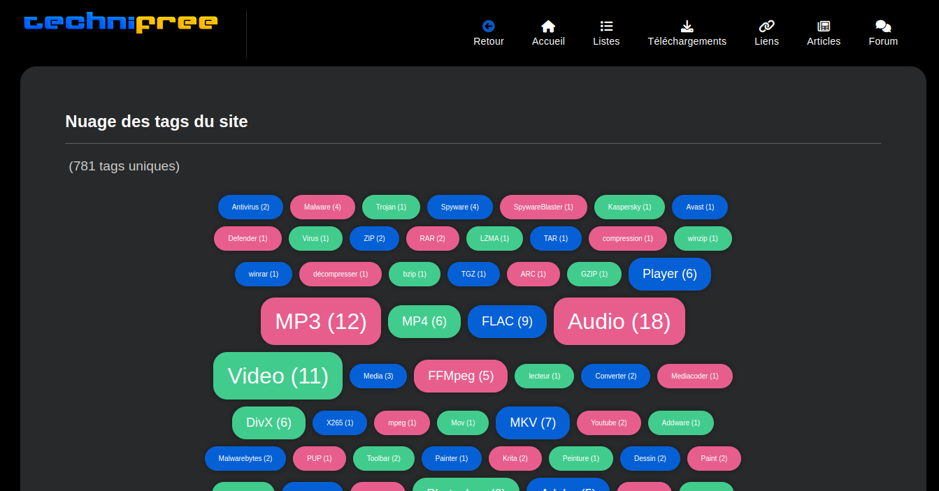This screenshot has width=939, height=491.
Task: Select the MKV (7) tag
Action: click(x=533, y=423)
